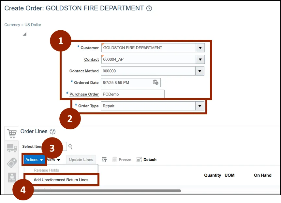Click the Select Item search magnifier icon
Viewport: 281px width, 203px height.
point(70,147)
